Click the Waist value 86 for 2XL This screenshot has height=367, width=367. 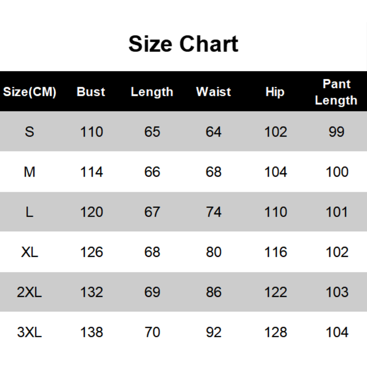214,292
